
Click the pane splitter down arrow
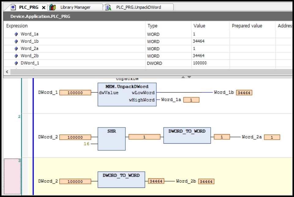click(x=189, y=77)
